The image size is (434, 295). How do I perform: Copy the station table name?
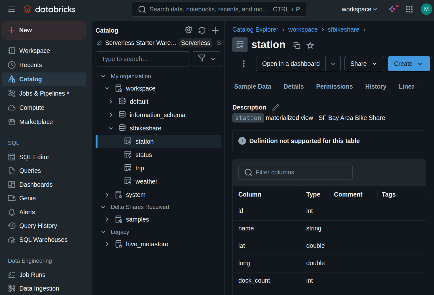[297, 46]
